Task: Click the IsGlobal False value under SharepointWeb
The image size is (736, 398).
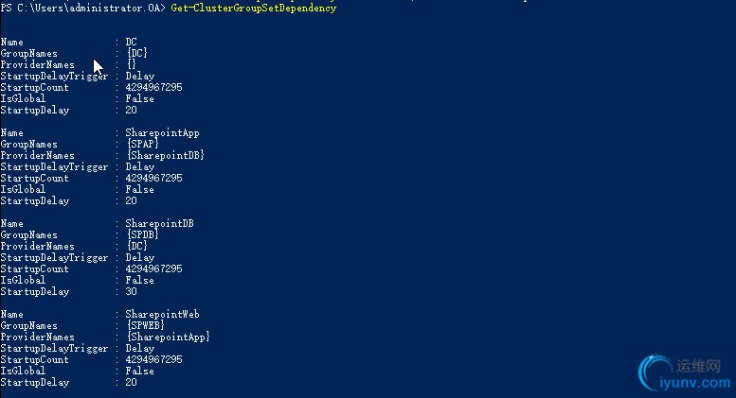Action: coord(140,372)
